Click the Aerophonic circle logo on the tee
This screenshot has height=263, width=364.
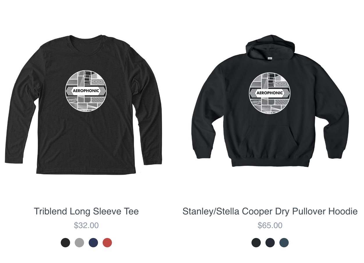pyautogui.click(x=86, y=91)
